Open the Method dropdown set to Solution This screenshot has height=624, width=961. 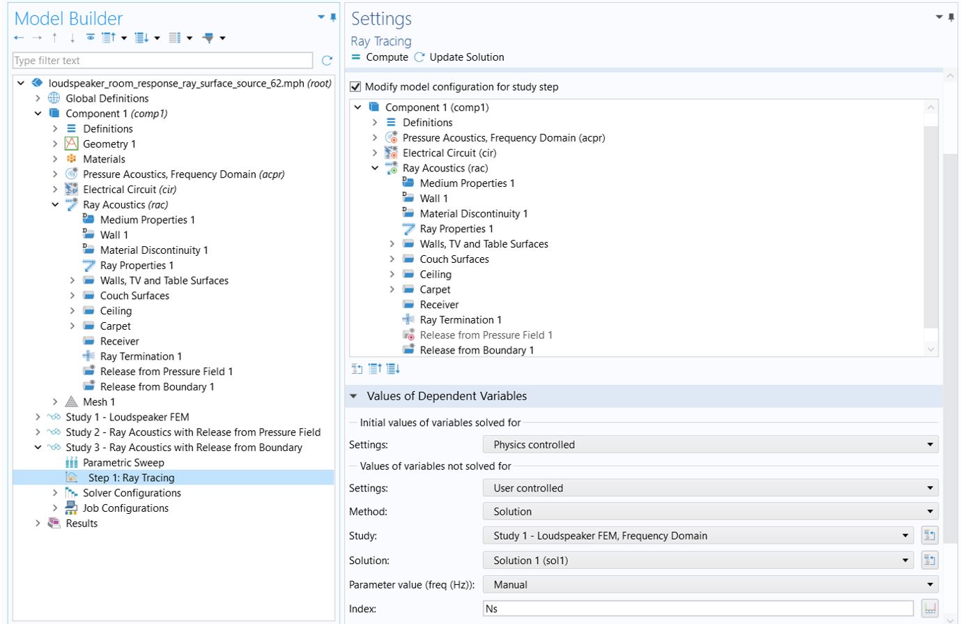coord(710,511)
